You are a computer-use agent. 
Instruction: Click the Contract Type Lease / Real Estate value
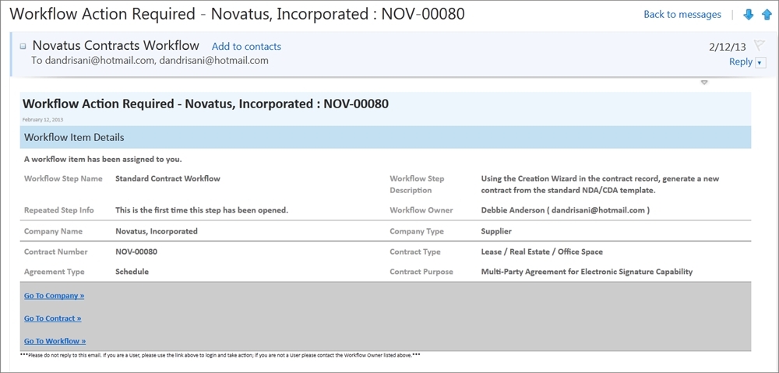(541, 252)
